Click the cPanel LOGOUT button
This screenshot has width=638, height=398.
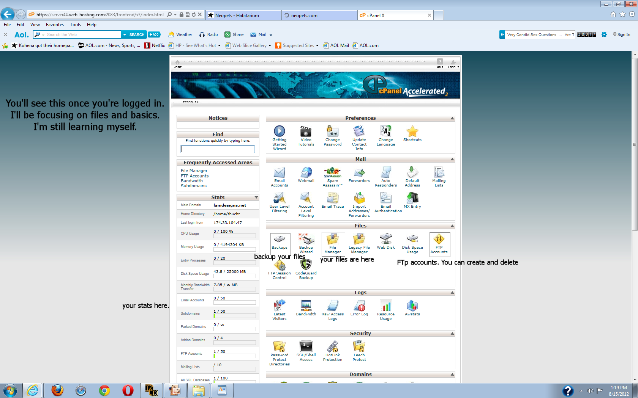click(453, 64)
